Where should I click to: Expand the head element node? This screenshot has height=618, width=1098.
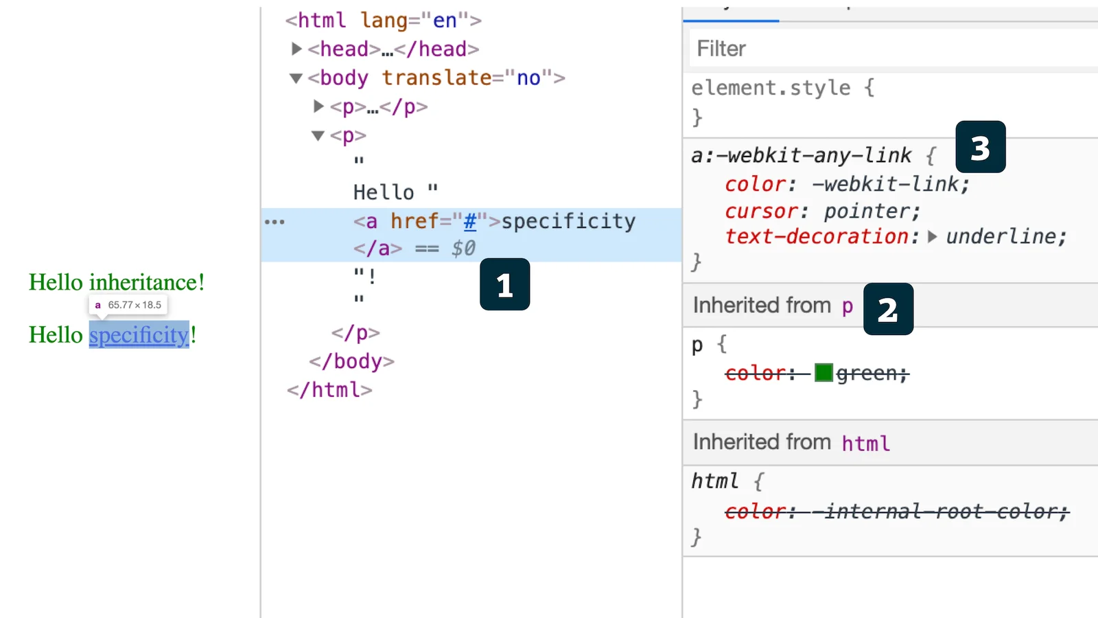pyautogui.click(x=296, y=49)
